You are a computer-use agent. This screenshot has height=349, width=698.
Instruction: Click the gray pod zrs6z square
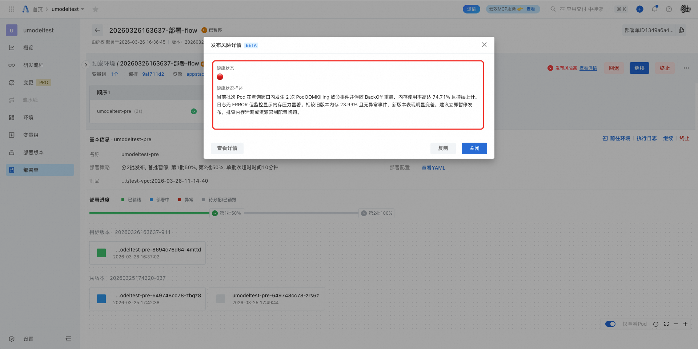tap(221, 299)
